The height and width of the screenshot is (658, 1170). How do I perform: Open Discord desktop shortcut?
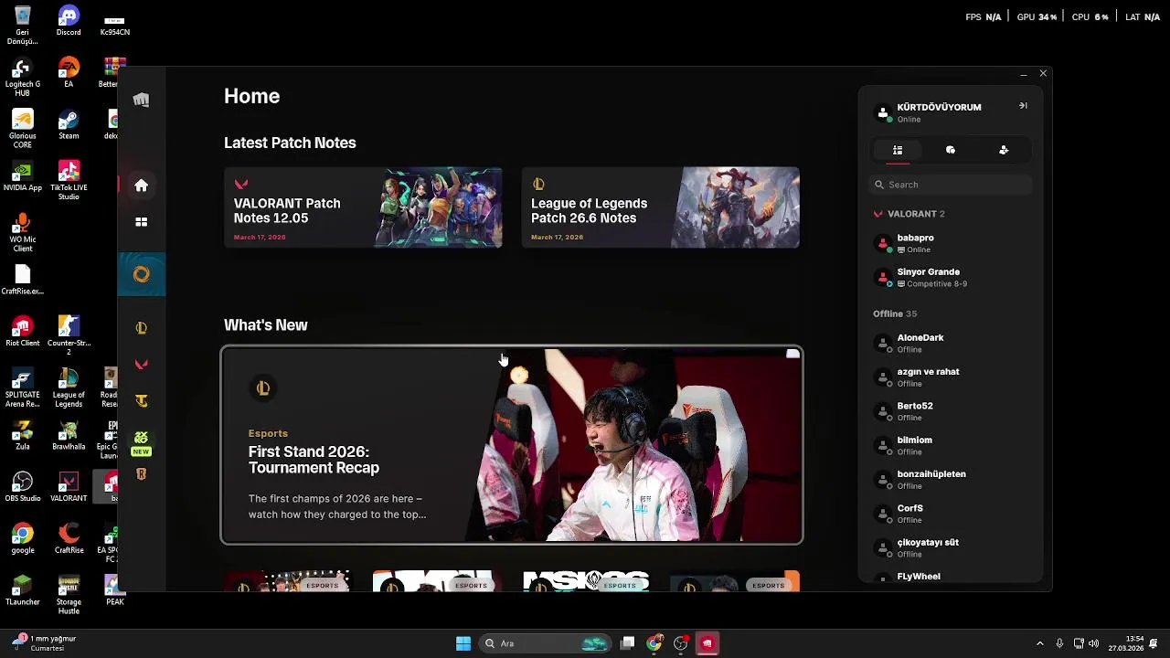click(x=69, y=21)
